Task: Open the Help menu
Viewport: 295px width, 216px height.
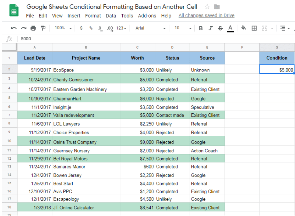Action: tap(166, 16)
